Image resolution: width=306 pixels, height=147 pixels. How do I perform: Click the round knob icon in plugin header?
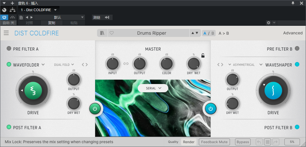coord(4,10)
